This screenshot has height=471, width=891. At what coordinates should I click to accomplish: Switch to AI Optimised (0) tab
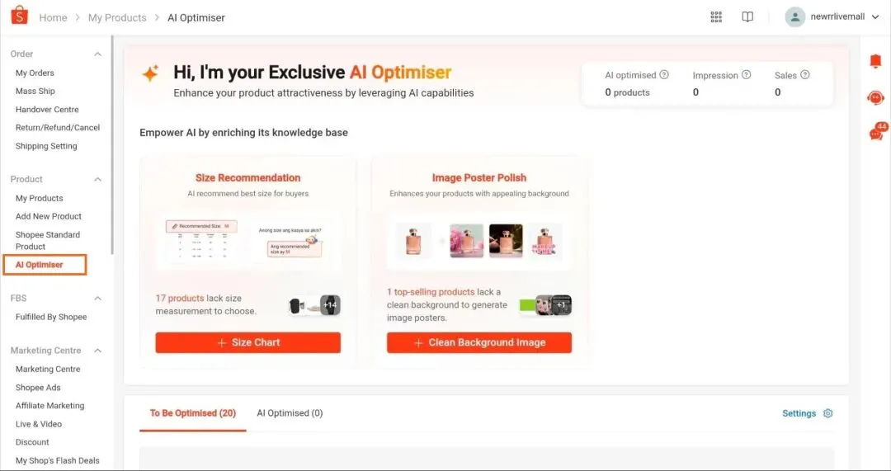290,413
